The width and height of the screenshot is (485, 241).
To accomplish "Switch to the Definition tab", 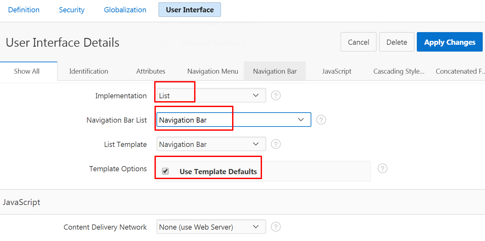I will [x=23, y=10].
